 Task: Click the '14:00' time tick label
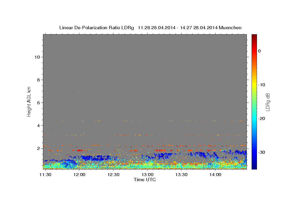(215, 175)
